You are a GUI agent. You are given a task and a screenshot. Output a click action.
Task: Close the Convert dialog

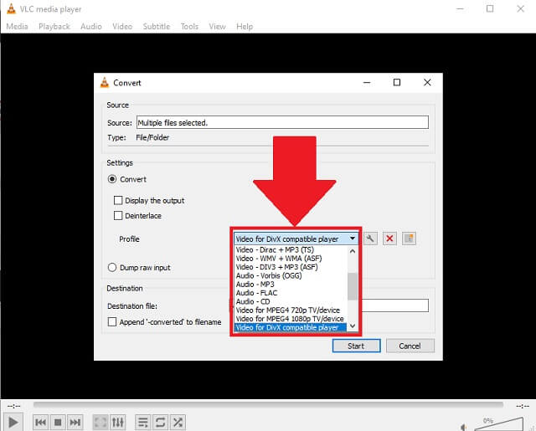[427, 83]
